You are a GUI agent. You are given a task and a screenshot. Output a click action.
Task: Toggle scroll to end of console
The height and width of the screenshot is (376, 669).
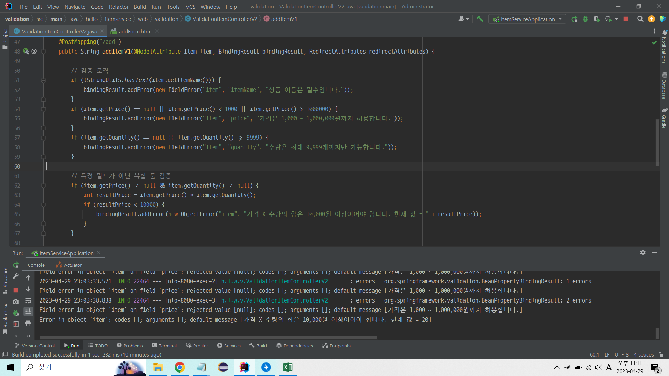tap(28, 312)
